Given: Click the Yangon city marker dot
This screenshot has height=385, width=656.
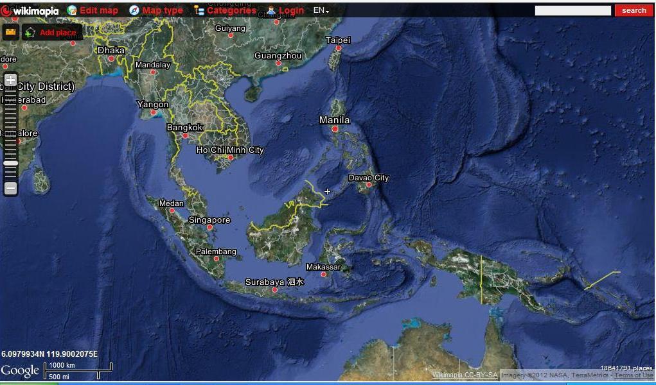Looking at the screenshot, I should pos(154,112).
